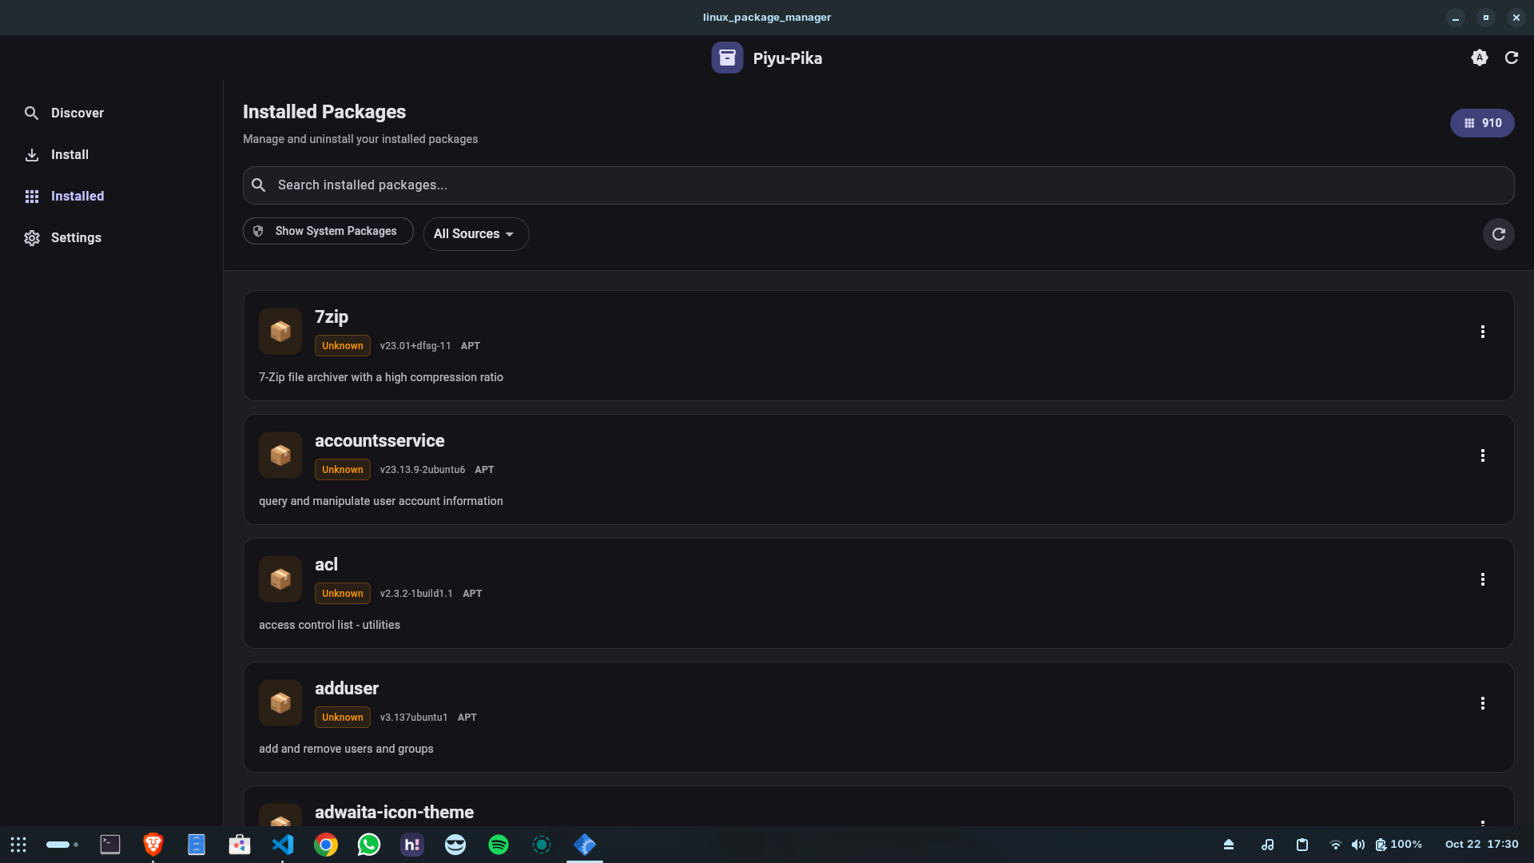This screenshot has height=863, width=1534.
Task: Open acl package options menu
Action: 1482,579
